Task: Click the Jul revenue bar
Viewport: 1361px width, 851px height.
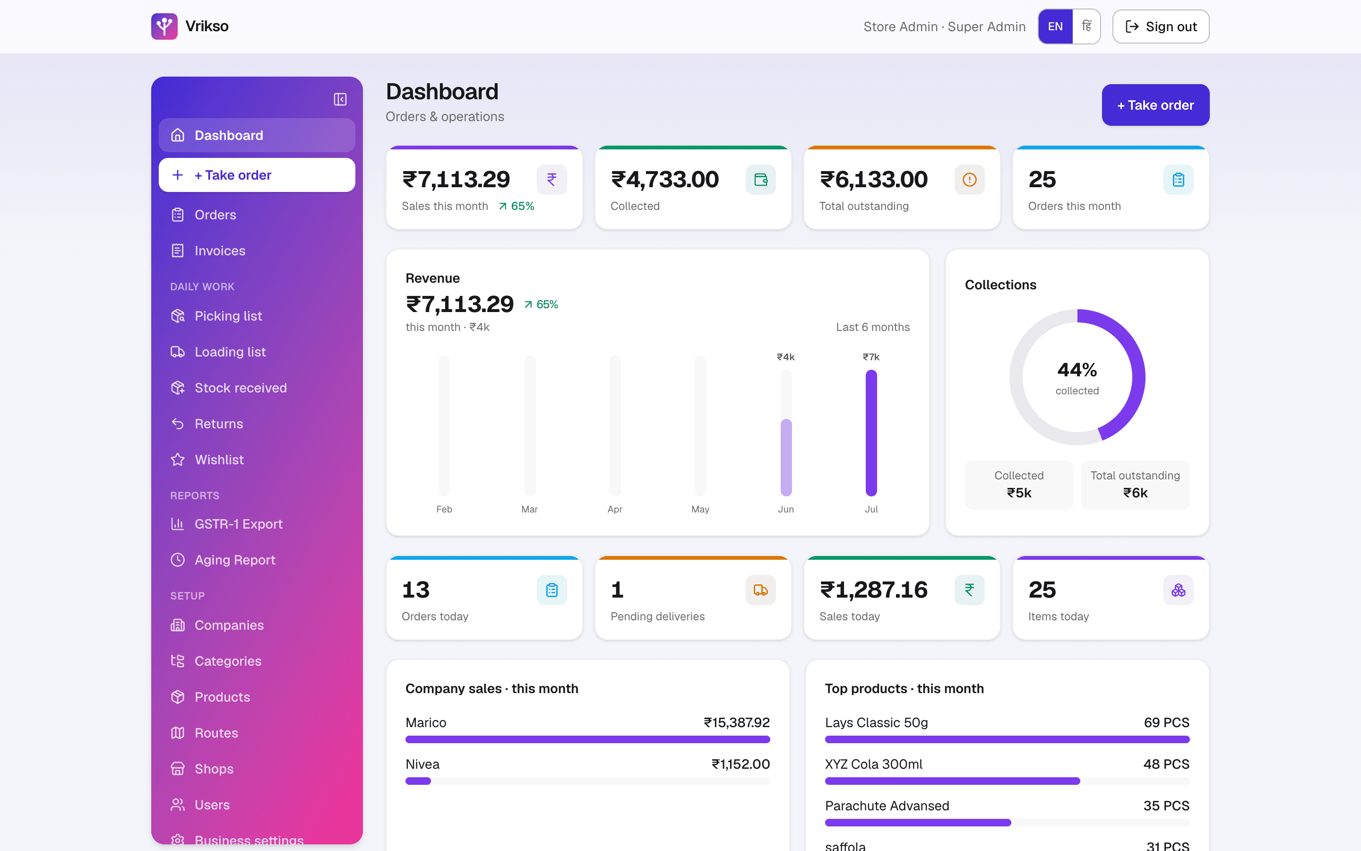Action: (x=871, y=433)
